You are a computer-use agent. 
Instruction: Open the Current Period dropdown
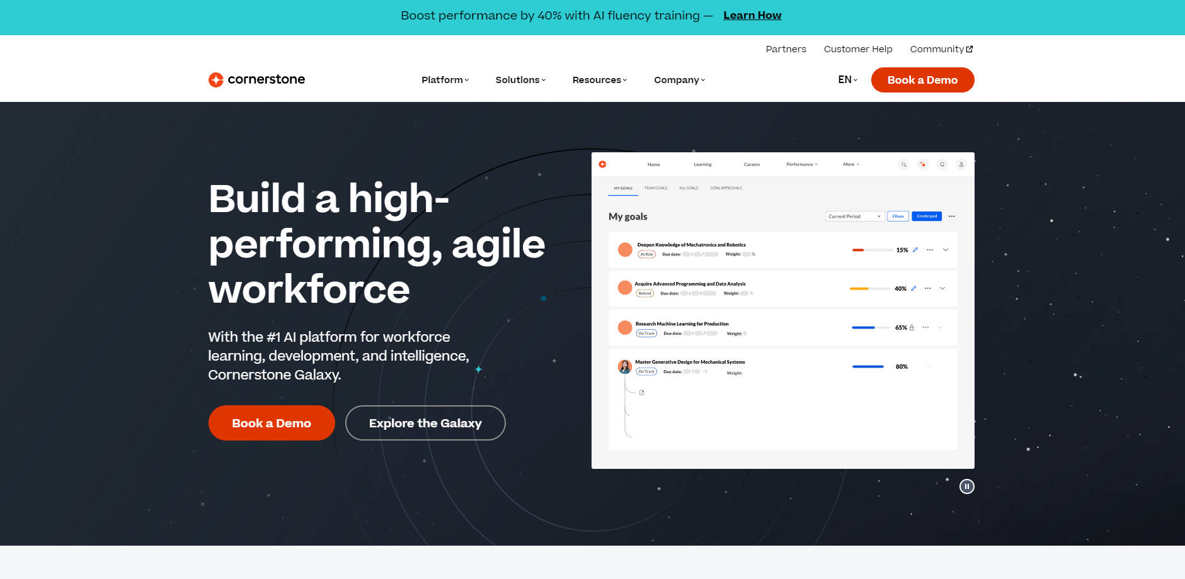(854, 216)
